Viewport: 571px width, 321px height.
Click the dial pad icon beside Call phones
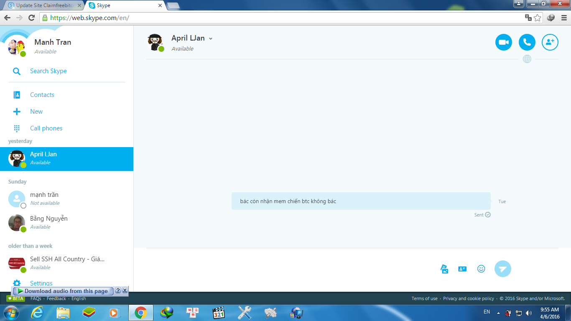pos(17,128)
